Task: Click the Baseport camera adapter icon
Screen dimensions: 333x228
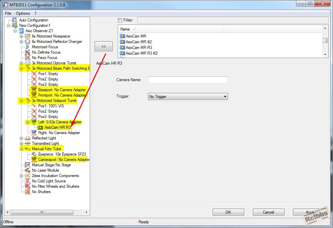Action: click(34, 90)
